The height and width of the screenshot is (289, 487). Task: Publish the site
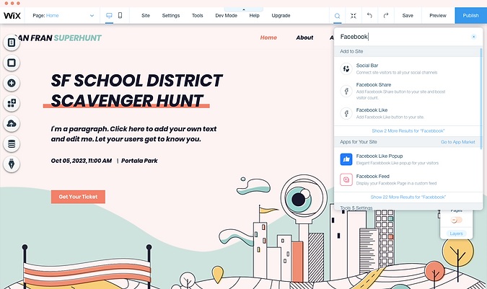[x=470, y=16]
